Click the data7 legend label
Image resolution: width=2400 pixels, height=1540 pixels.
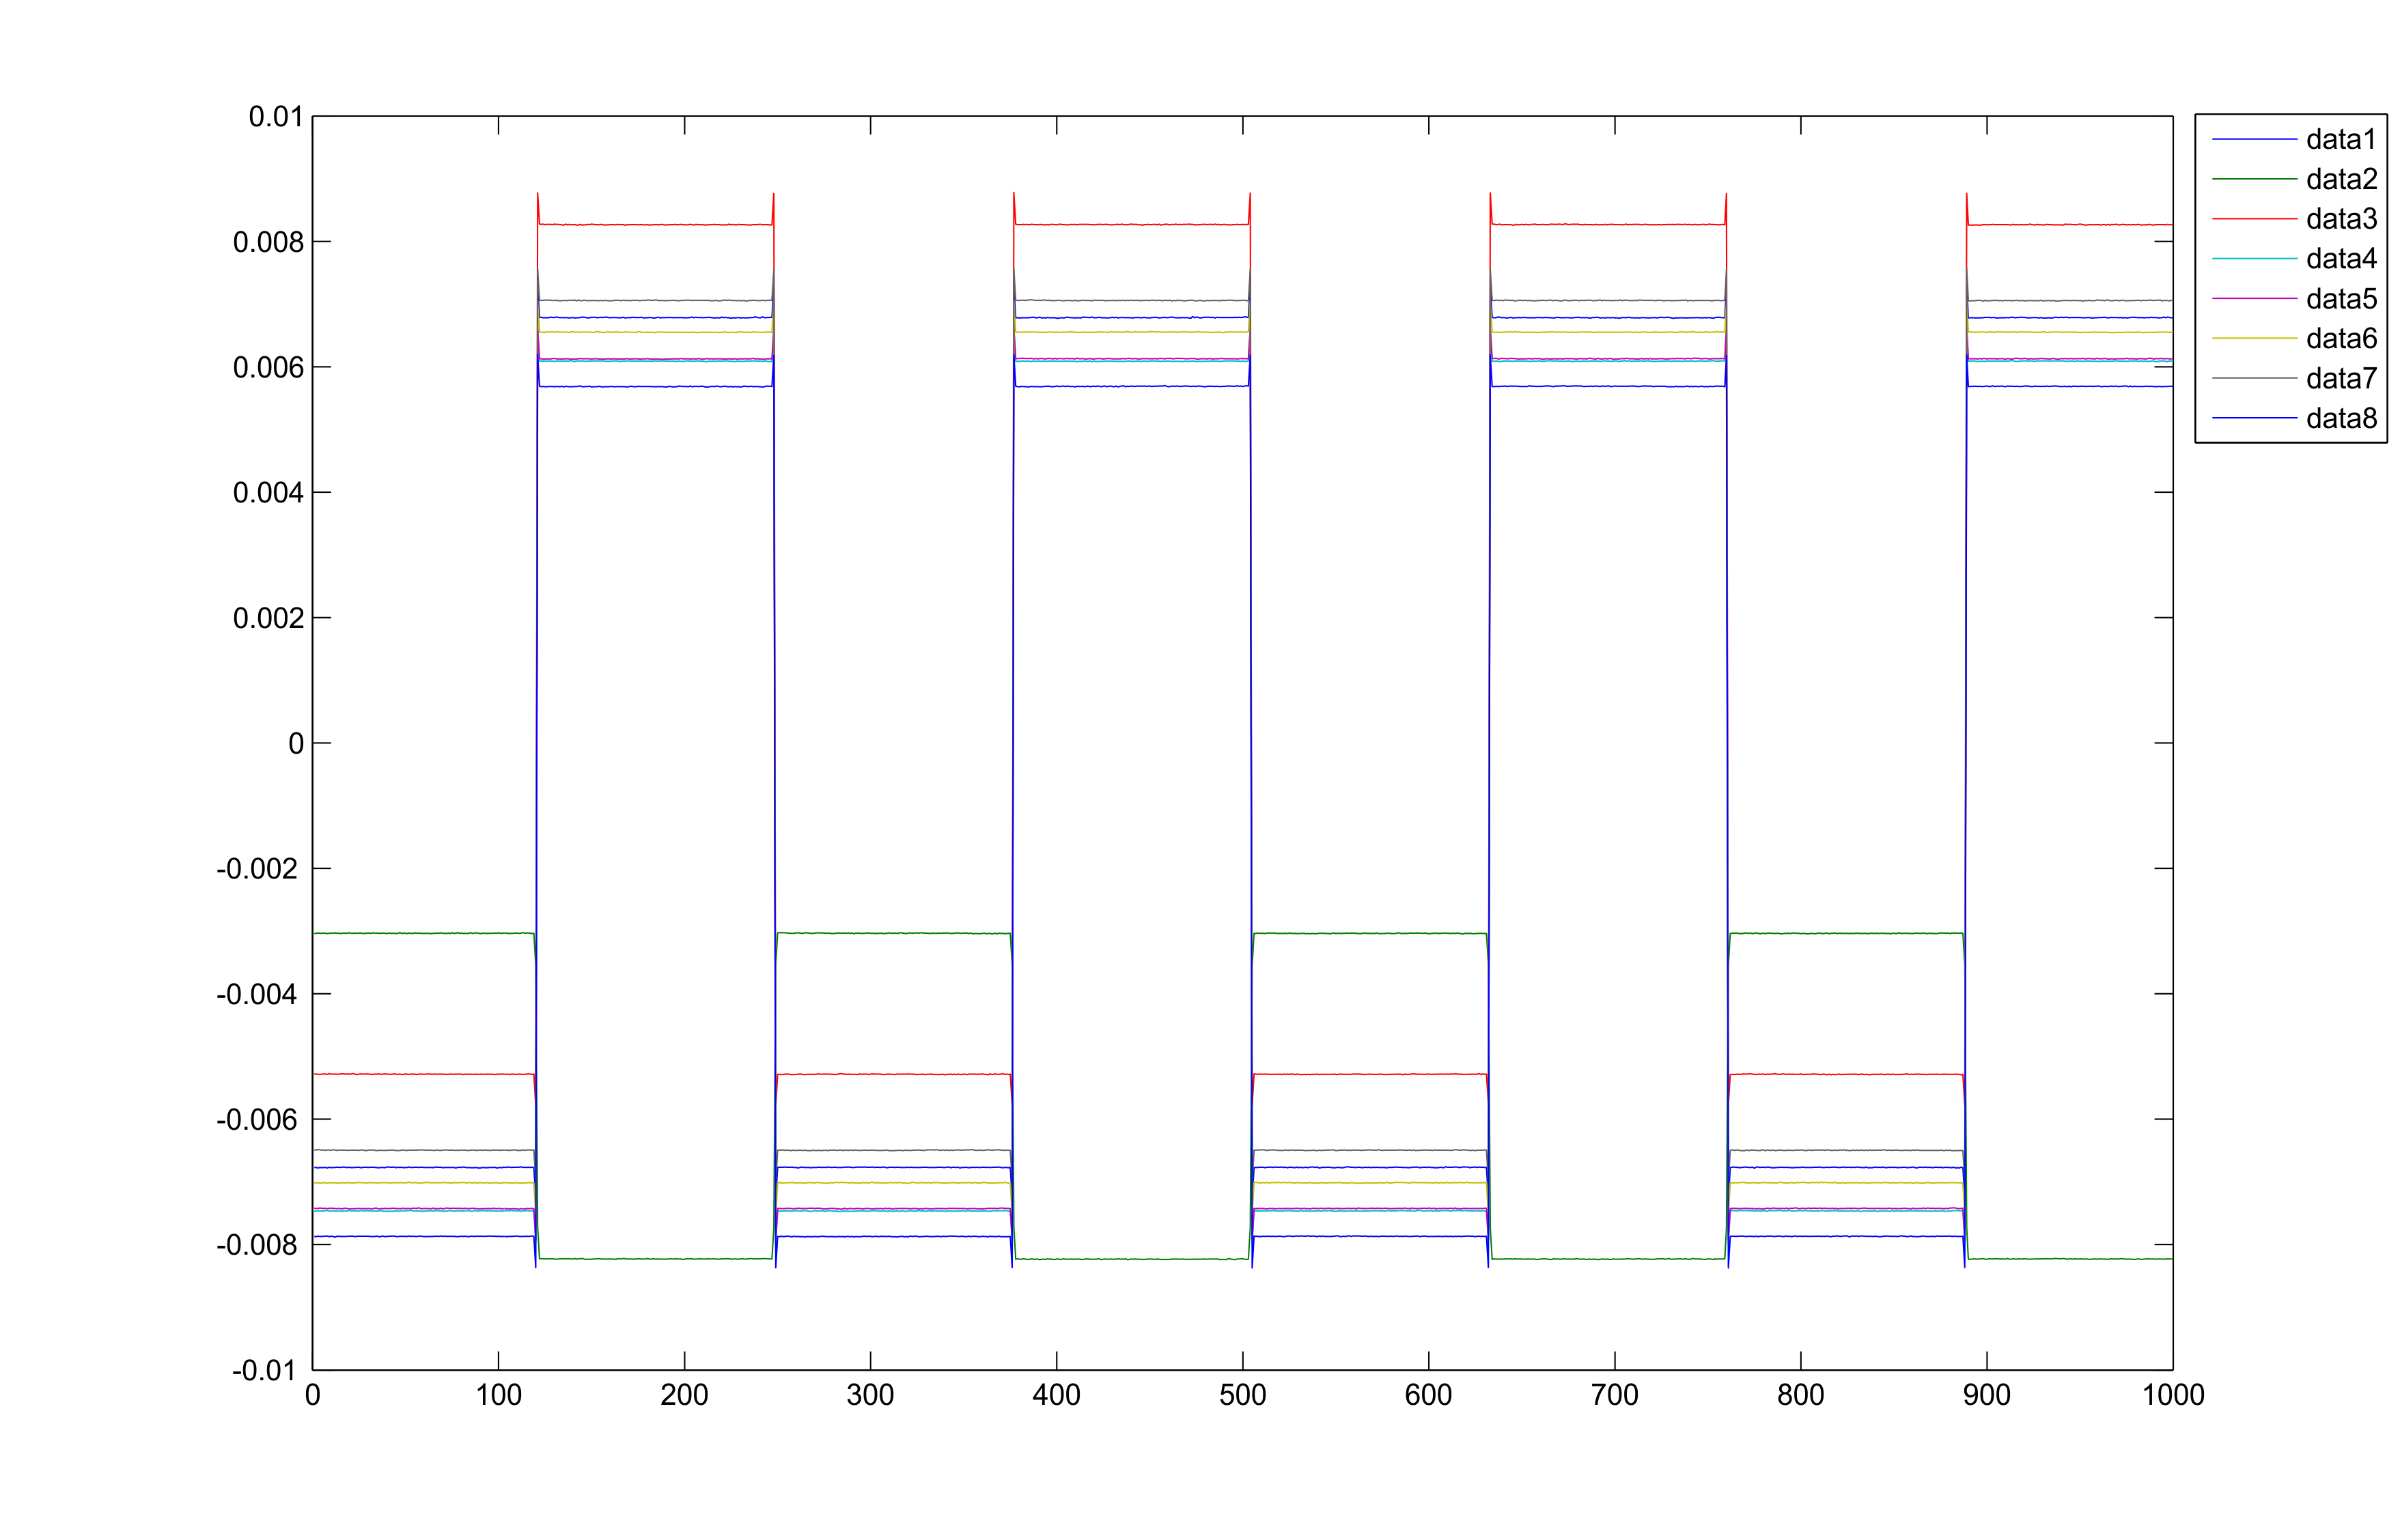point(2341,379)
